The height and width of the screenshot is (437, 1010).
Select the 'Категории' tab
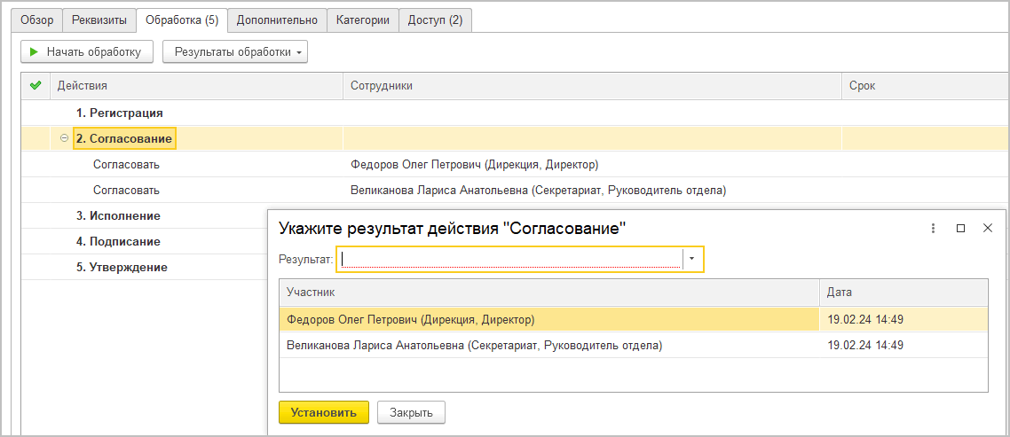[x=362, y=20]
